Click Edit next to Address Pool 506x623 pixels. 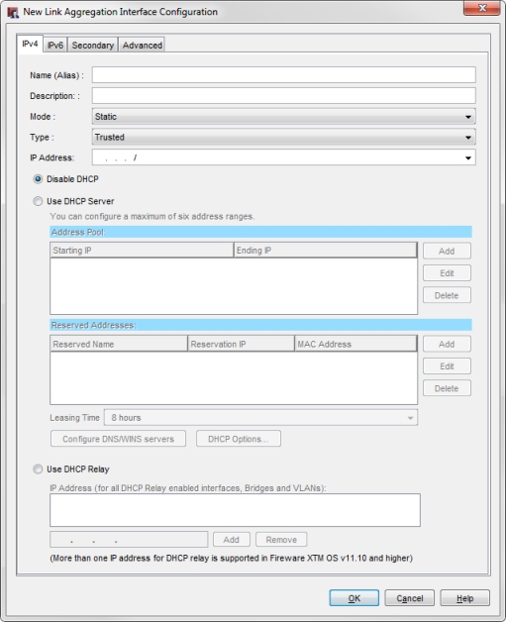(447, 273)
